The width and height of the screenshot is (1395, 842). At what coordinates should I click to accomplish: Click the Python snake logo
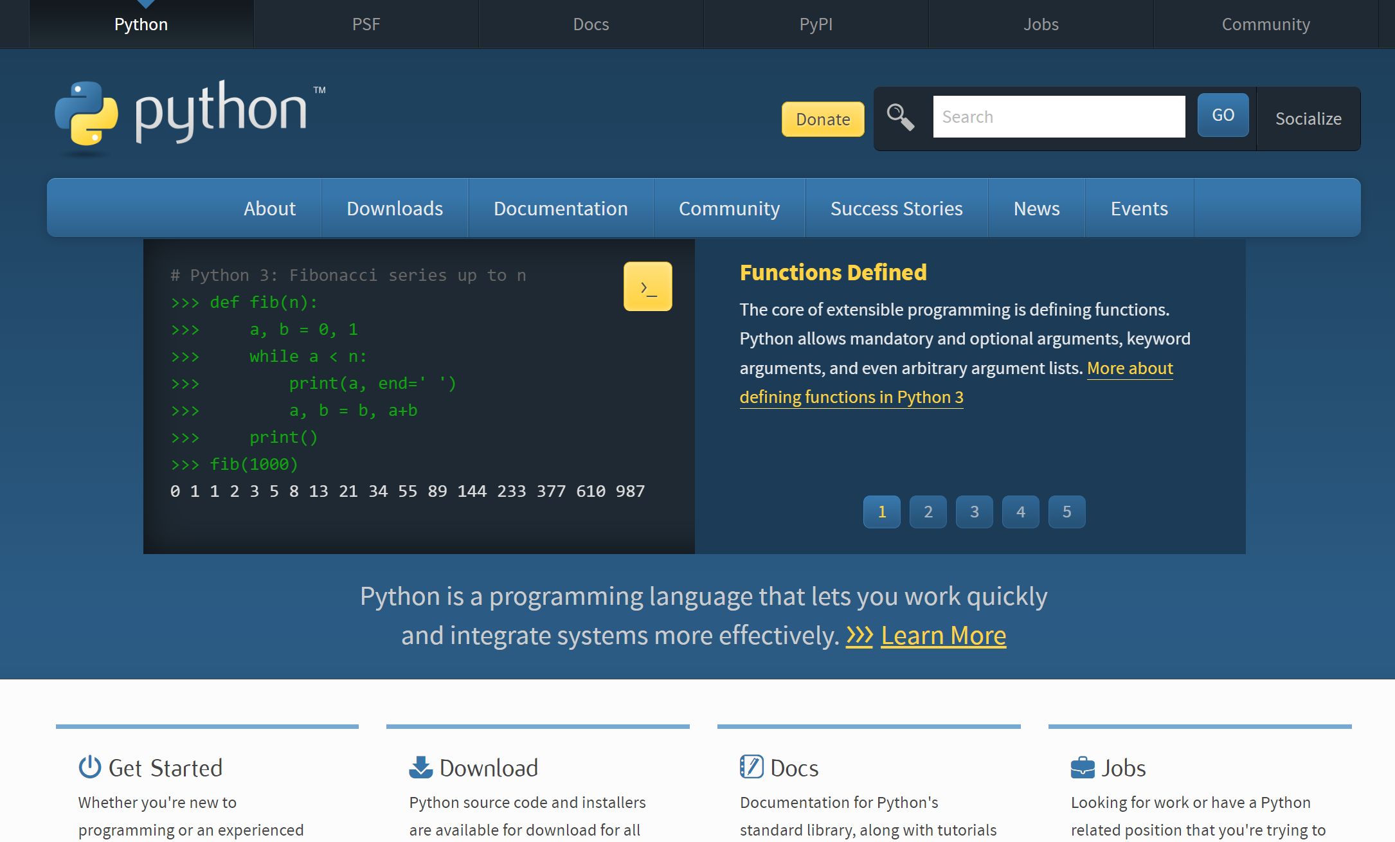pos(87,114)
